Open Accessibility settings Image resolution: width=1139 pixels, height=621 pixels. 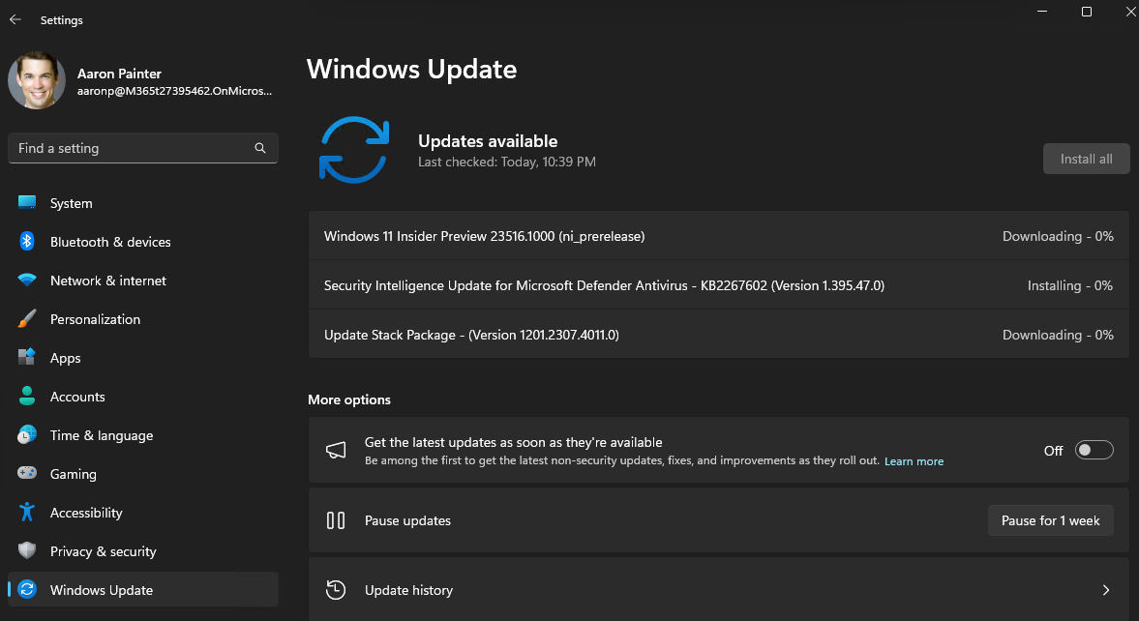[143, 513]
